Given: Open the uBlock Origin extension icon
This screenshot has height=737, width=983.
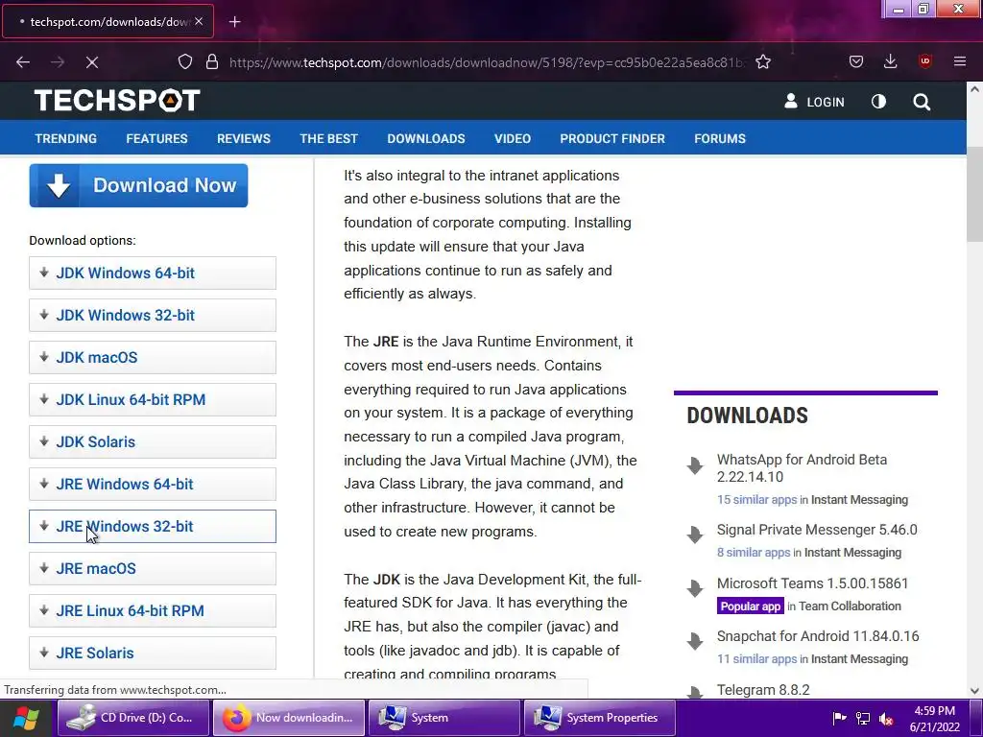Looking at the screenshot, I should tap(924, 61).
